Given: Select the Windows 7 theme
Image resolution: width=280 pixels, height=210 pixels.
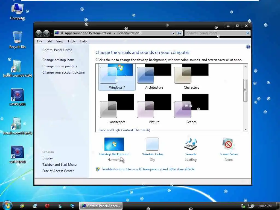Looking at the screenshot, I should click(x=117, y=77).
